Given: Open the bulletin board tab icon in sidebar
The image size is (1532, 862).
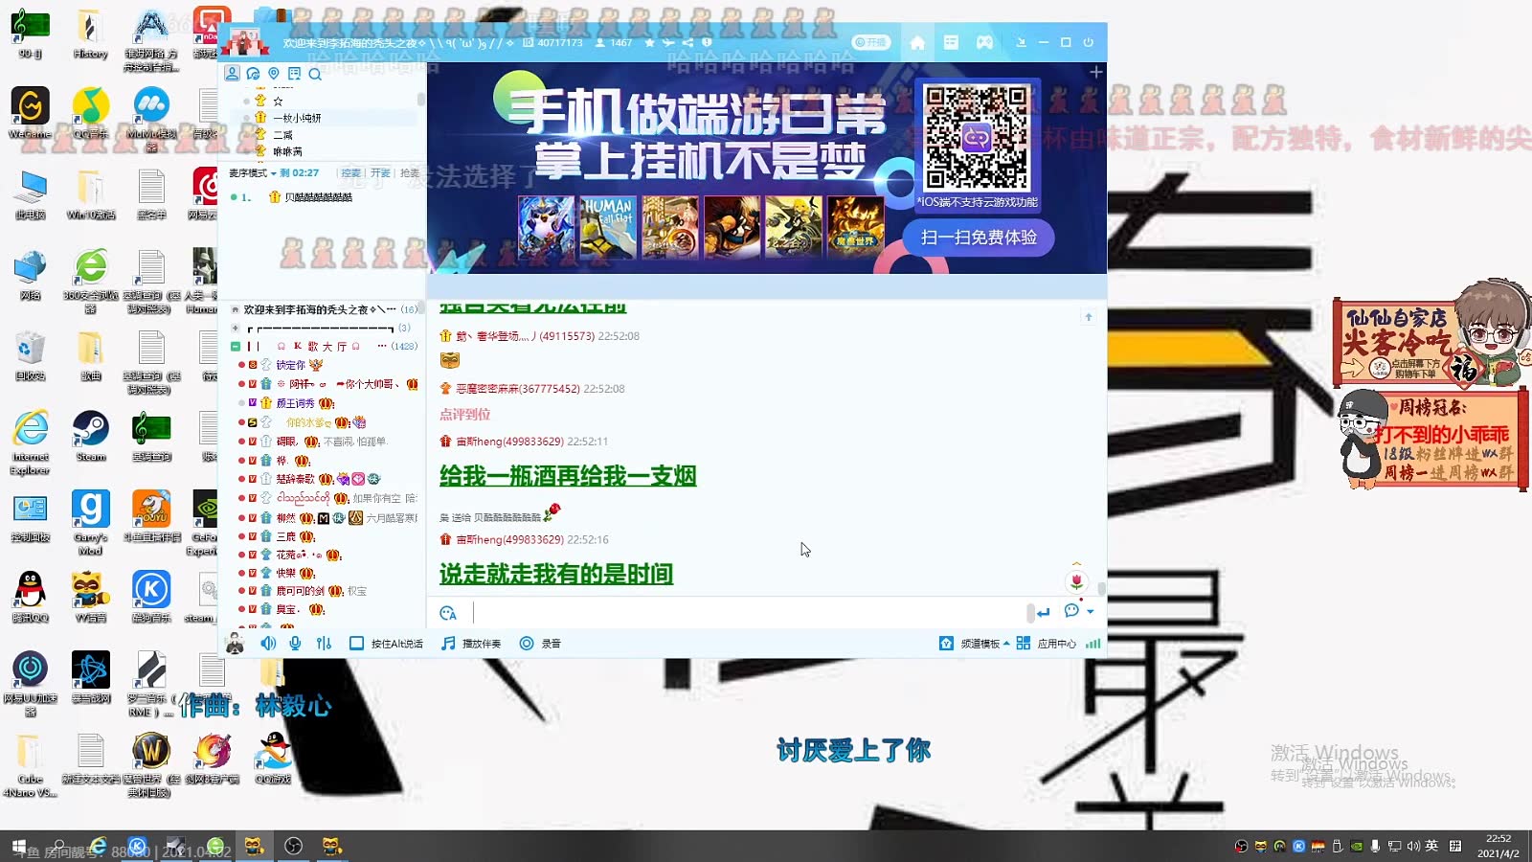Looking at the screenshot, I should 294,74.
